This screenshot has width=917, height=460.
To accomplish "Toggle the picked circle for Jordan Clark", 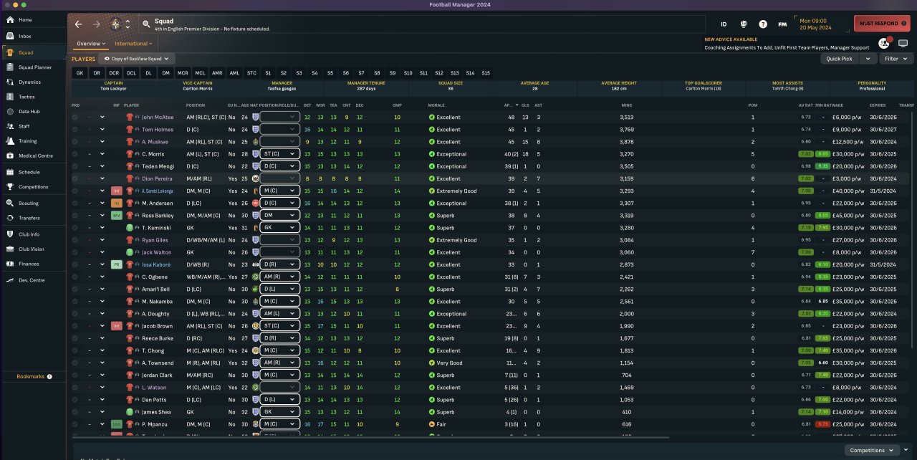I will [x=75, y=375].
